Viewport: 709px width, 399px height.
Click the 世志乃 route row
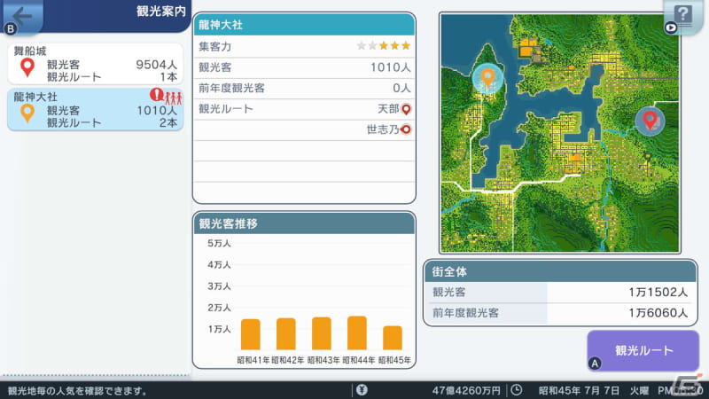click(304, 129)
